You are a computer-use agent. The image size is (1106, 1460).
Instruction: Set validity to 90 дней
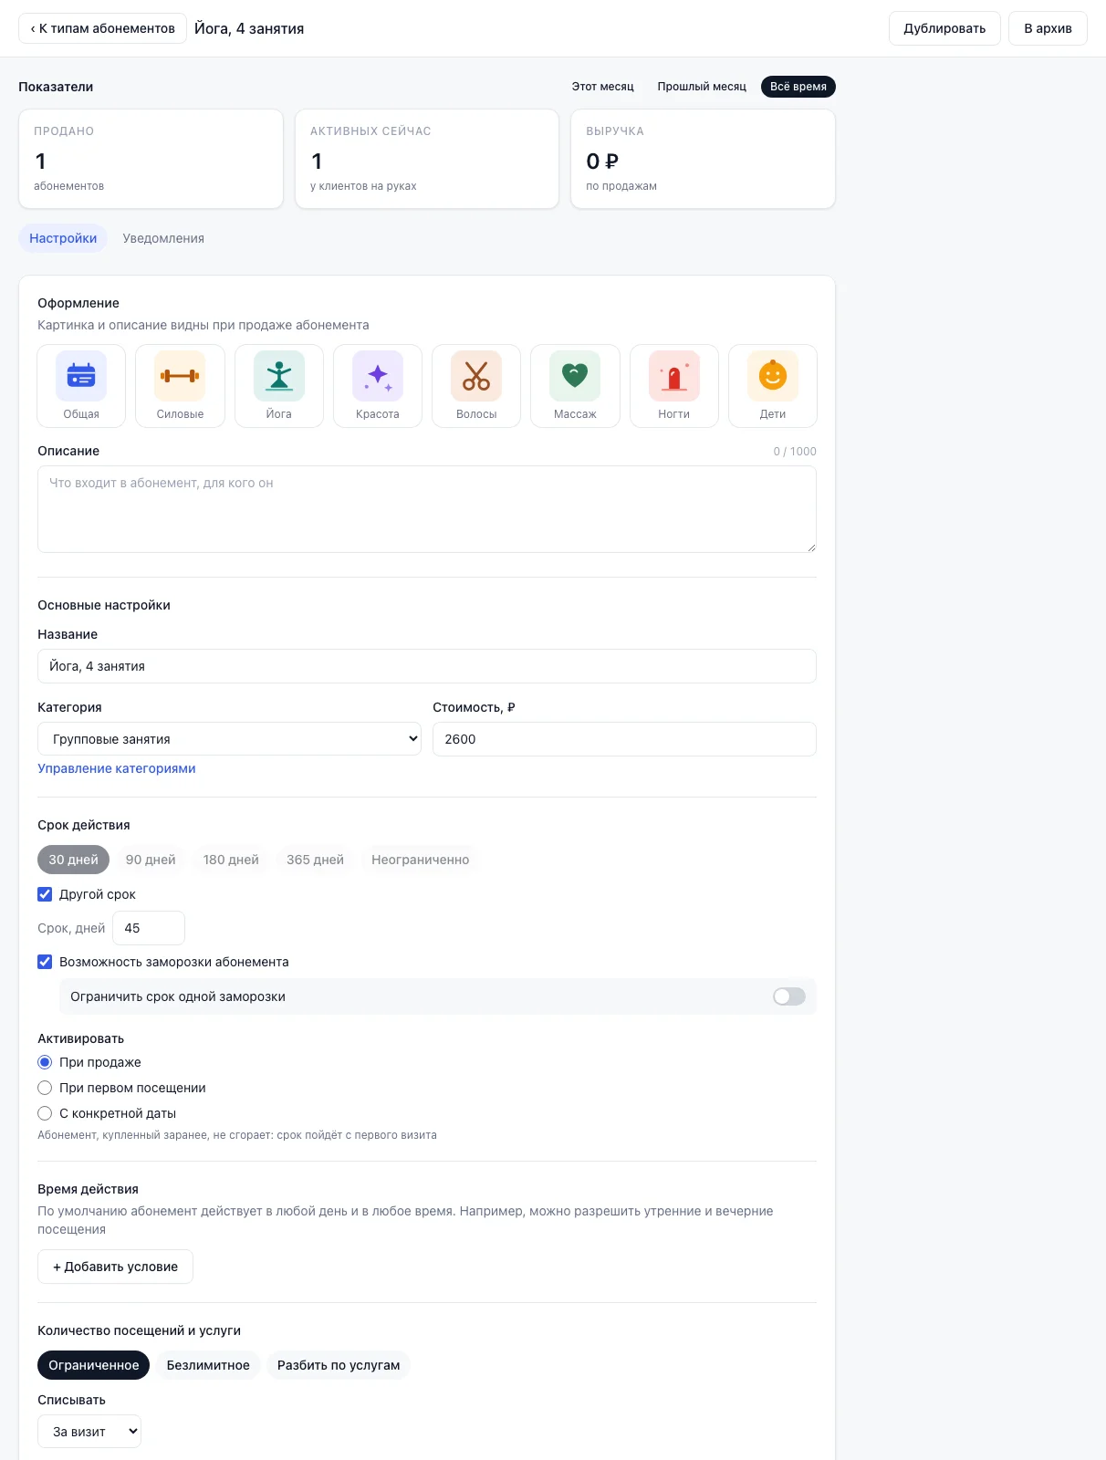[151, 860]
